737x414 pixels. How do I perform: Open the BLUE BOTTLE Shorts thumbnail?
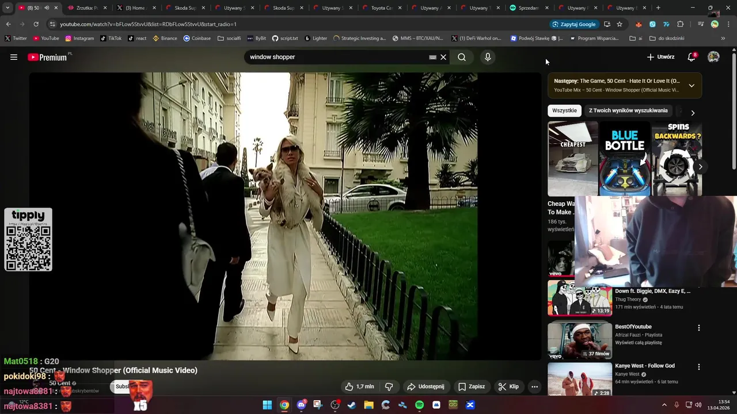click(625, 158)
